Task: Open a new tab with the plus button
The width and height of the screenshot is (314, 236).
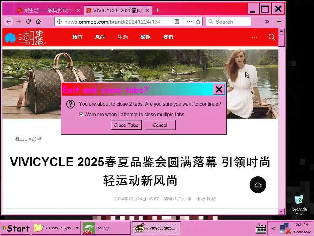Action: pos(158,10)
